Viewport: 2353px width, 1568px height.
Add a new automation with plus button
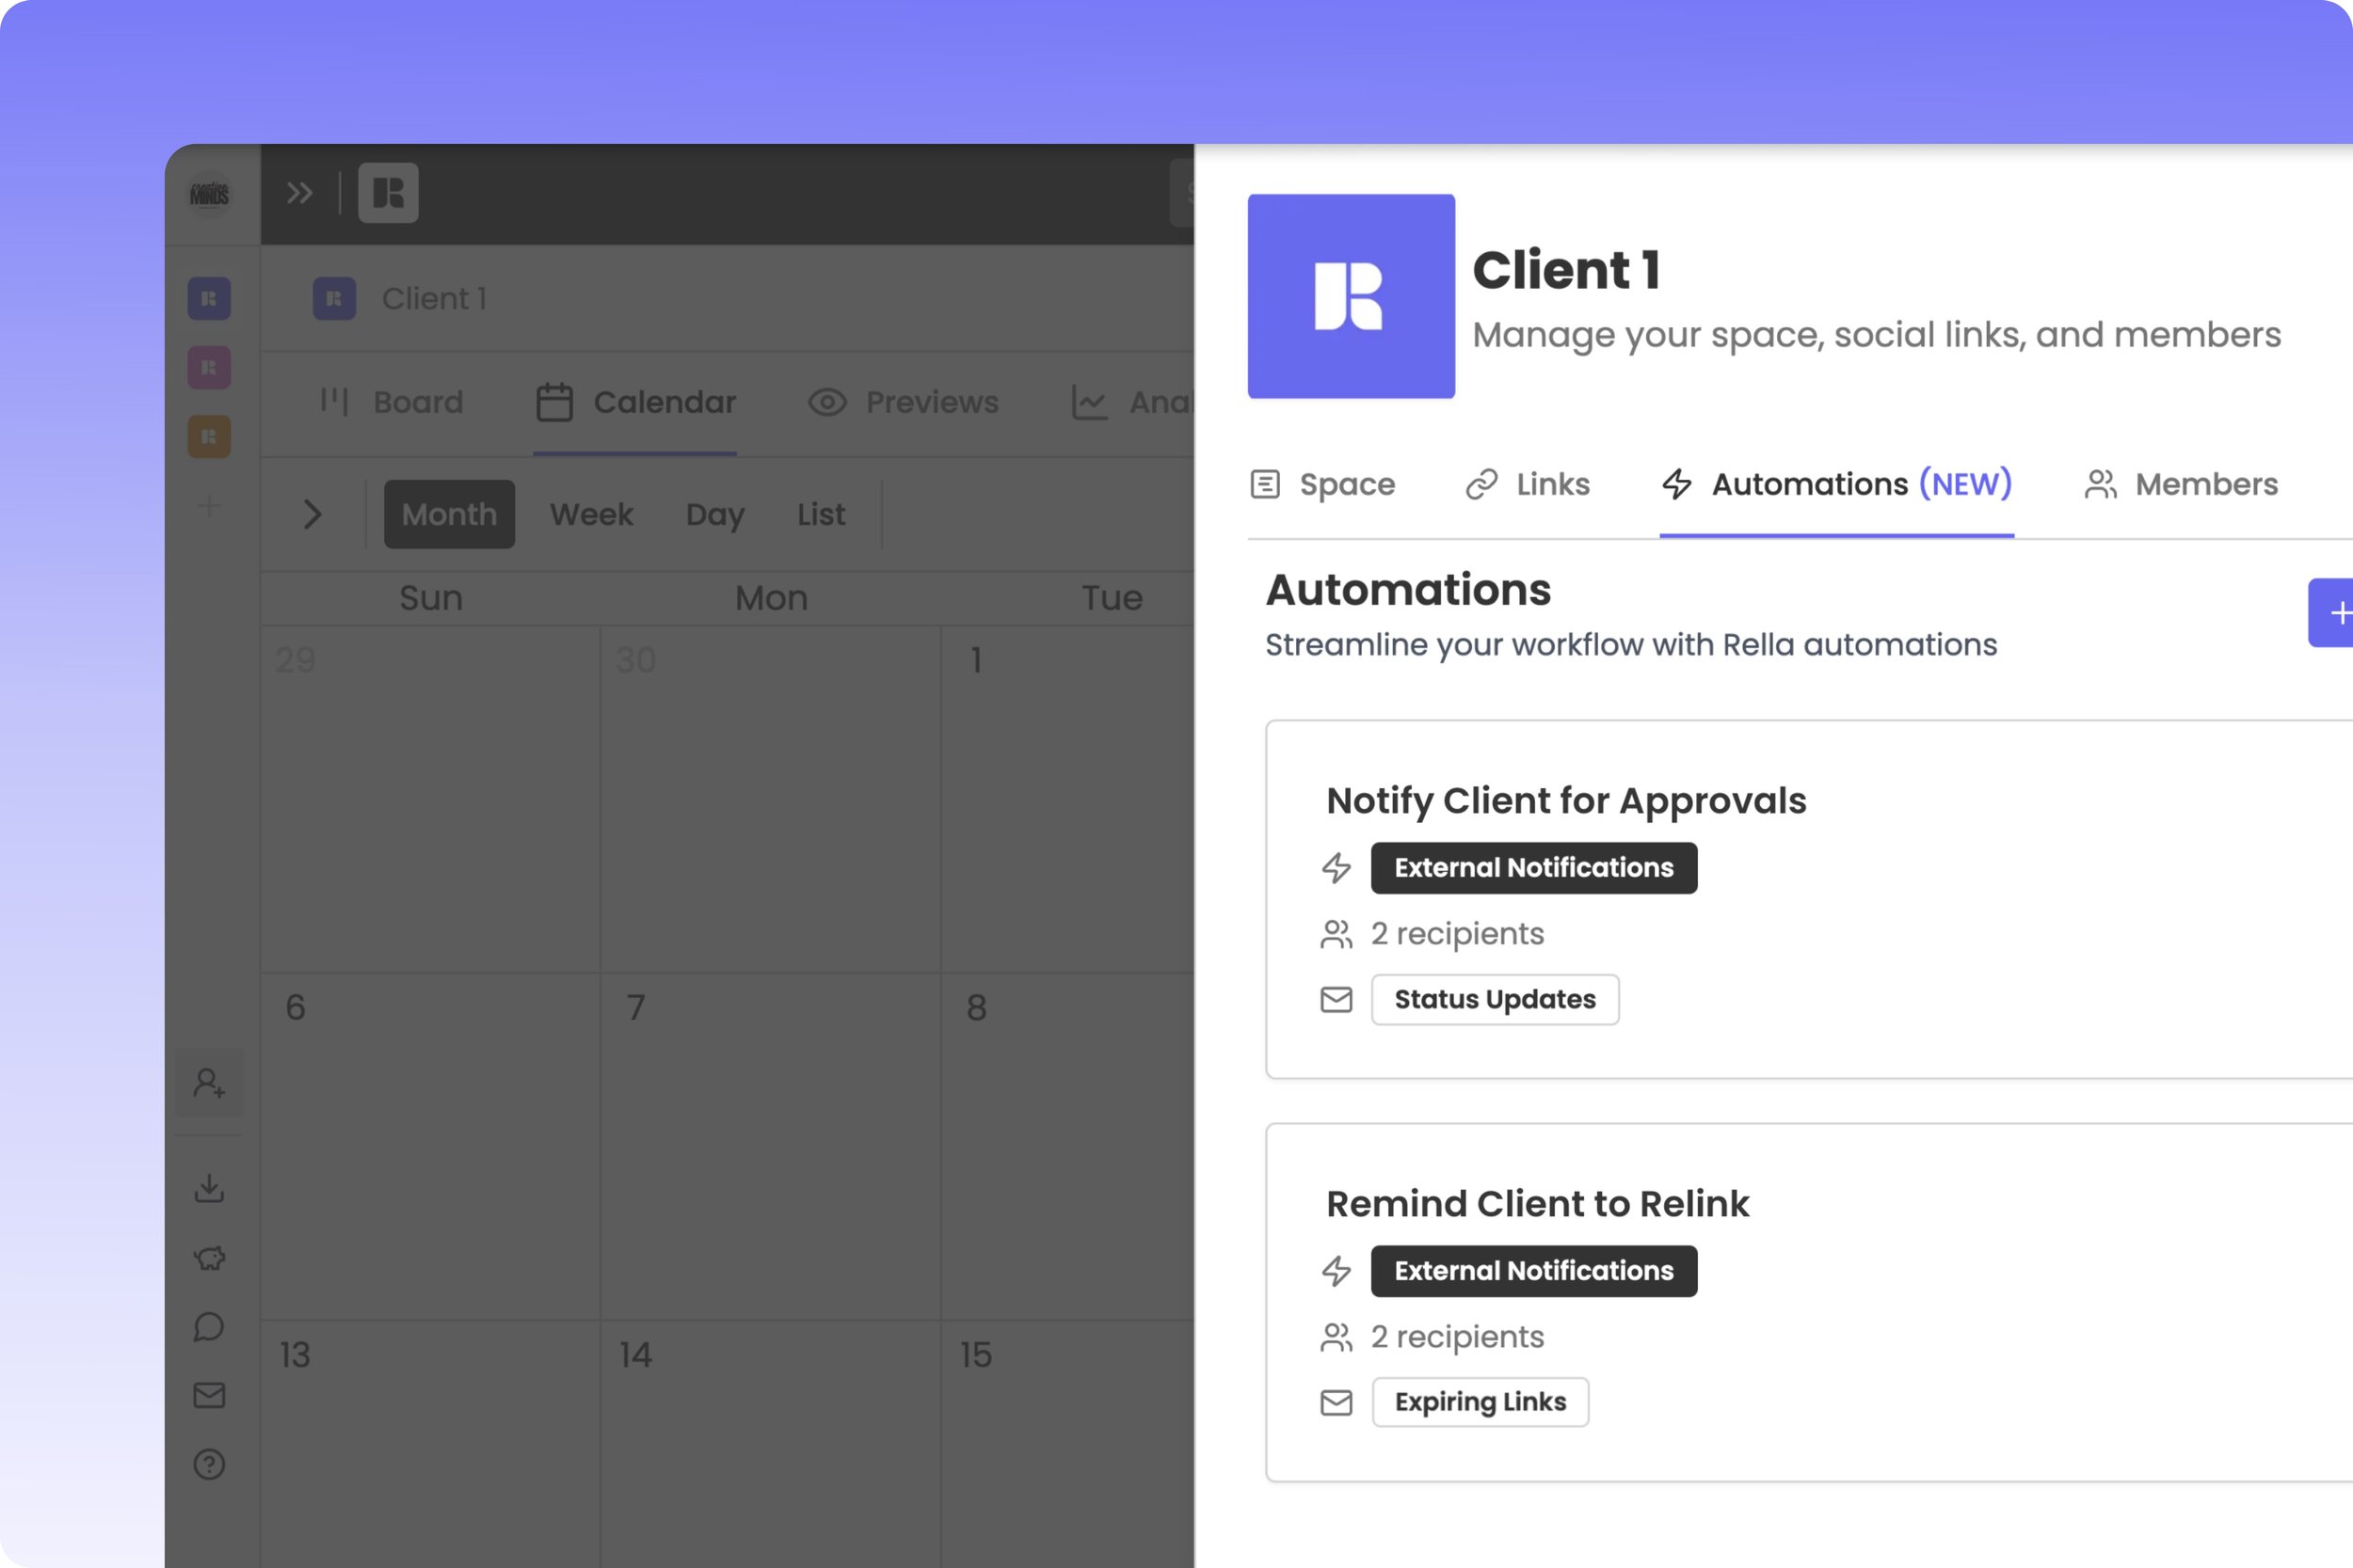pos(2332,612)
